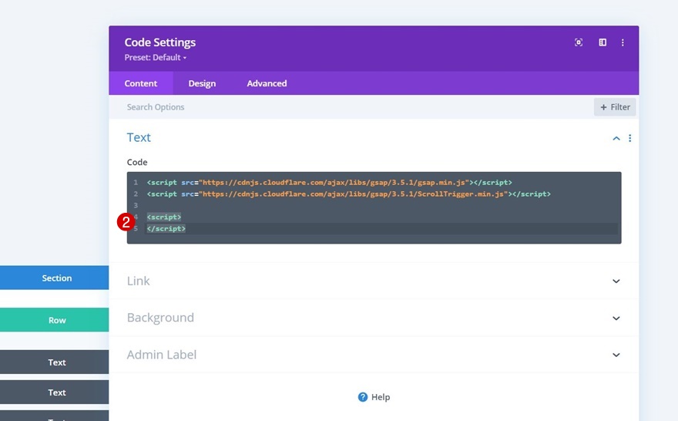Click the Help link
The image size is (678, 421).
pyautogui.click(x=381, y=397)
